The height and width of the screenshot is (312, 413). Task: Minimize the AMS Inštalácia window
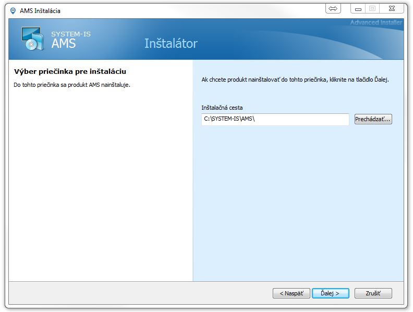click(358, 9)
